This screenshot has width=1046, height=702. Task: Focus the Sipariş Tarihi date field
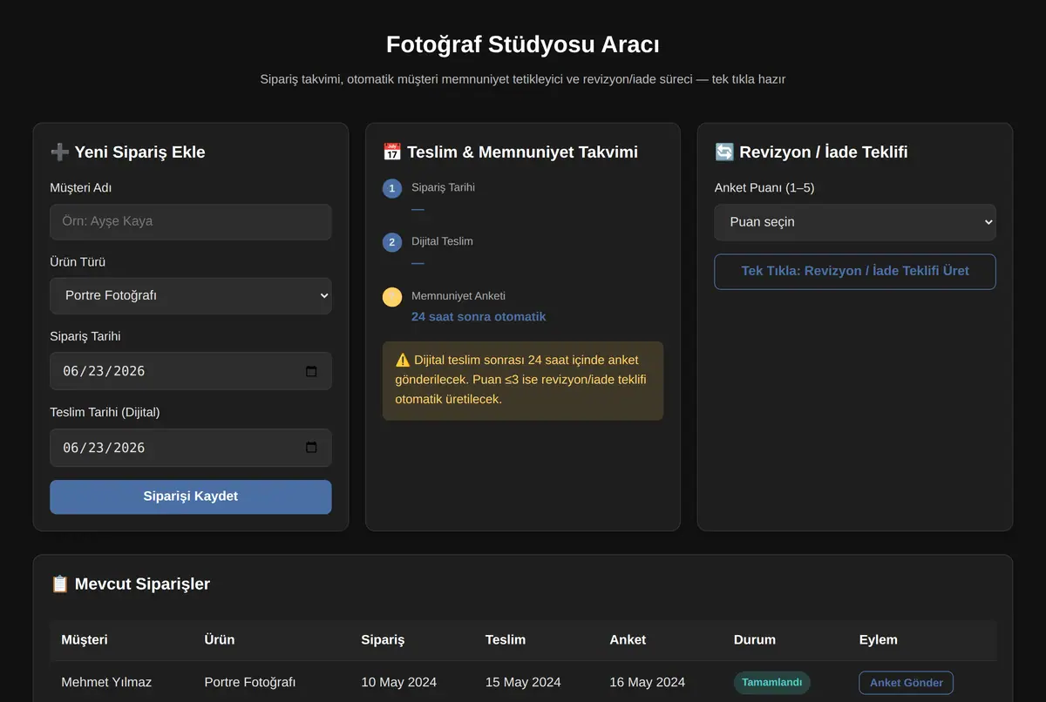click(x=191, y=371)
